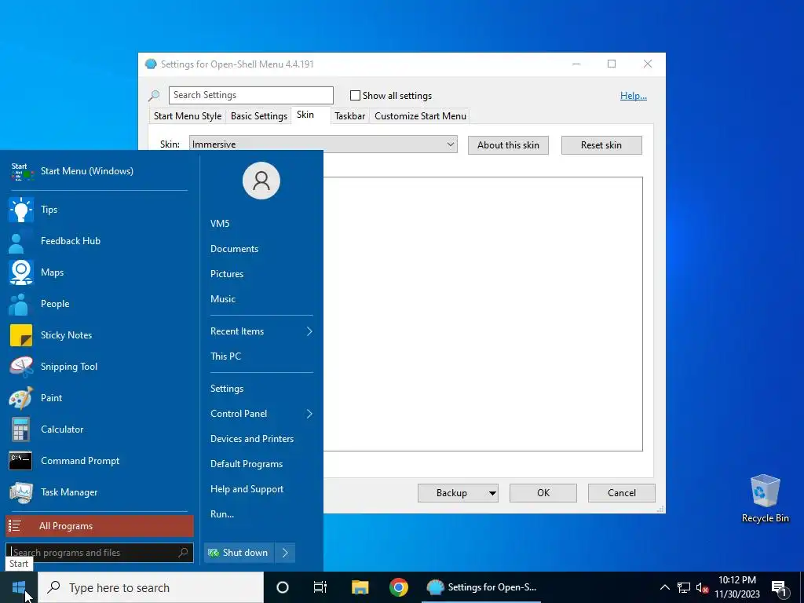Click the About this skin button
804x603 pixels.
(x=508, y=145)
